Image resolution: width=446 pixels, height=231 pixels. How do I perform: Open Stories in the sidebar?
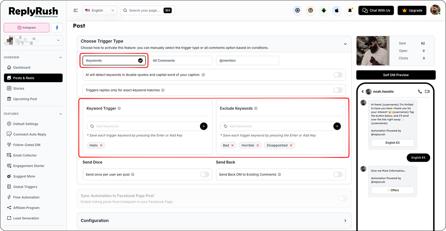(33, 88)
